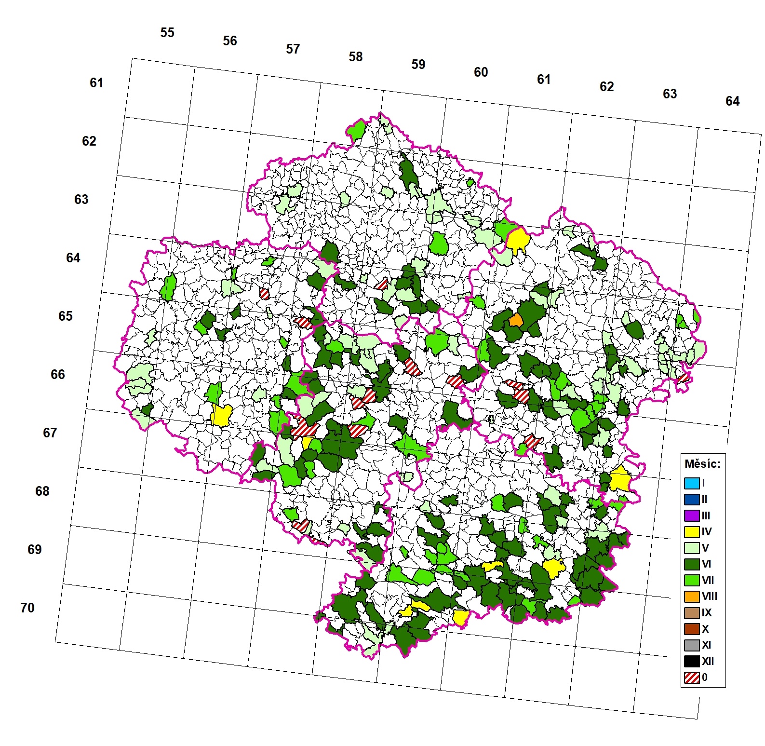Image resolution: width=765 pixels, height=746 pixels.
Task: Click the legend title 'Měsíc:'
Action: [702, 464]
